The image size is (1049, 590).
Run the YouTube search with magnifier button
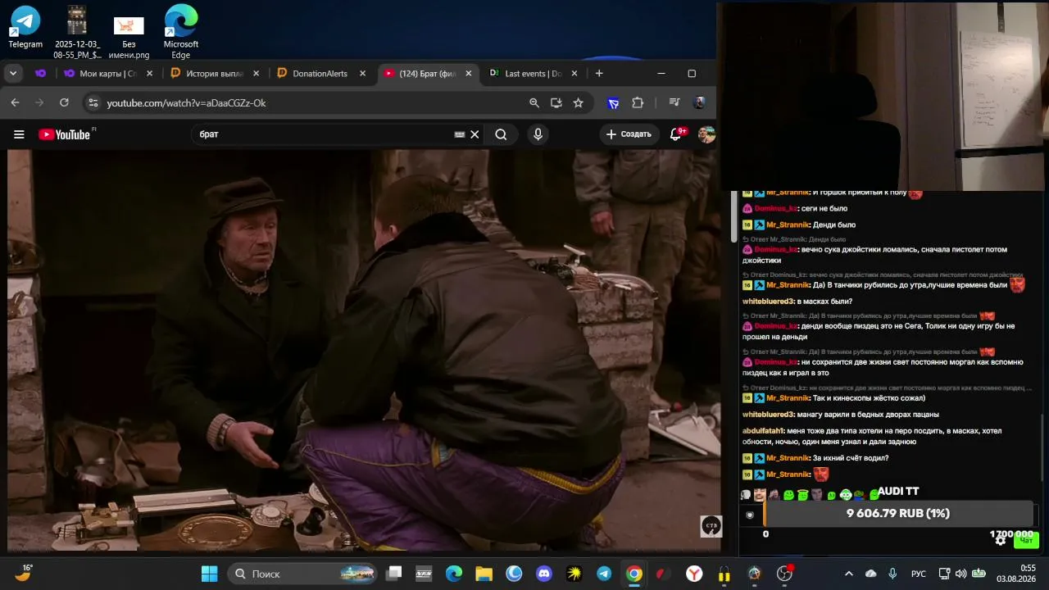click(x=501, y=134)
